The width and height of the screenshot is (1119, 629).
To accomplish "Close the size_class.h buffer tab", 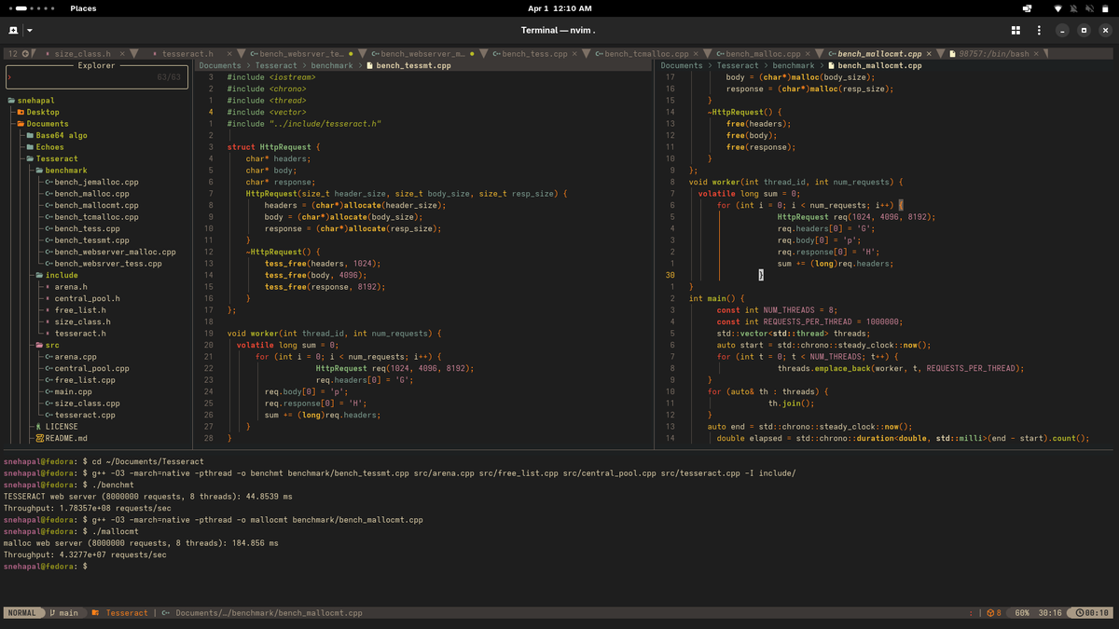I will 121,54.
